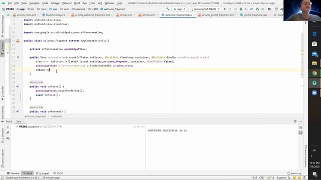
Task: Switch to the activity_gorilla_fragment.xml tab
Action: (217, 15)
